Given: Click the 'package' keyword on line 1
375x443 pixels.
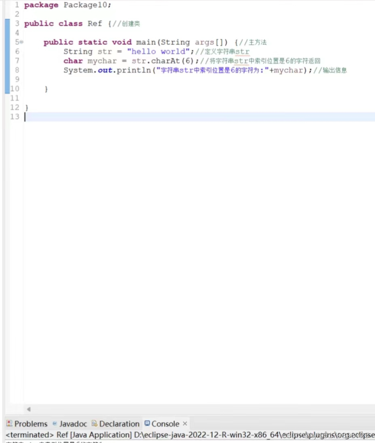Looking at the screenshot, I should coord(41,5).
